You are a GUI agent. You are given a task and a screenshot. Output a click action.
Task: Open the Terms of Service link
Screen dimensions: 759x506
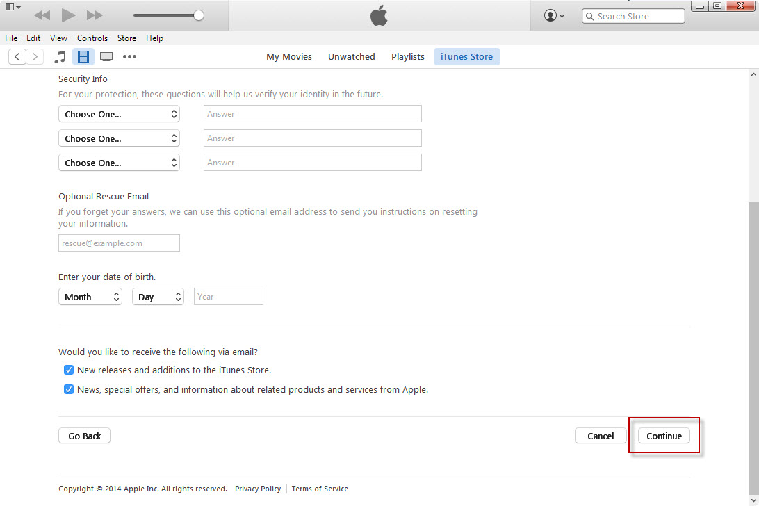320,489
